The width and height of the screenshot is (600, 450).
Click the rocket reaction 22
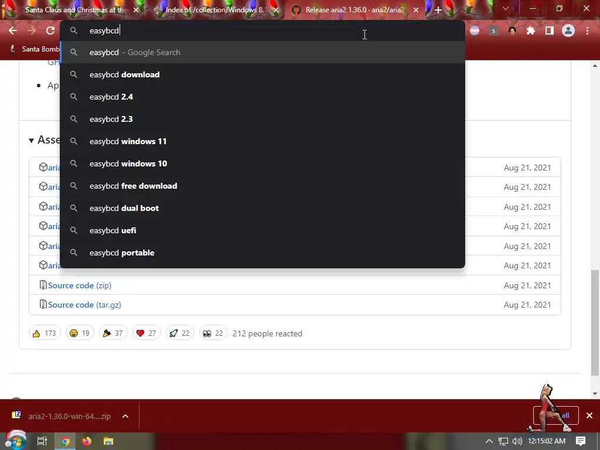pos(180,333)
